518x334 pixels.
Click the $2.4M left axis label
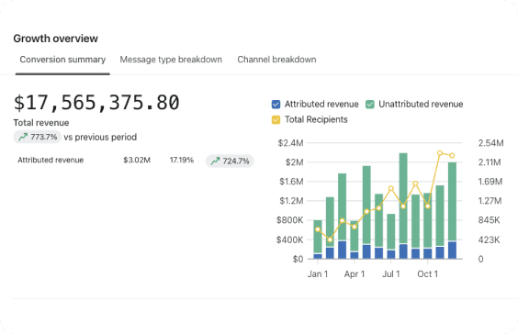(x=290, y=143)
